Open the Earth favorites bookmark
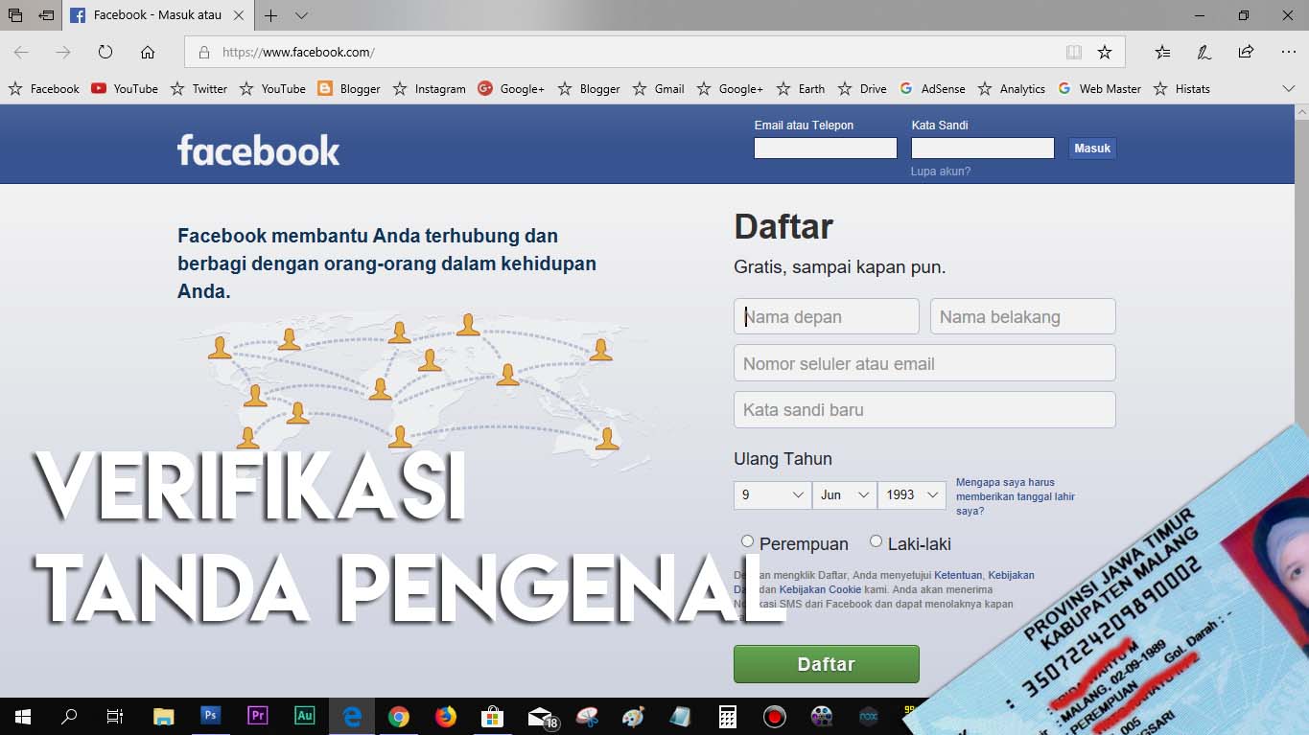 click(x=801, y=88)
